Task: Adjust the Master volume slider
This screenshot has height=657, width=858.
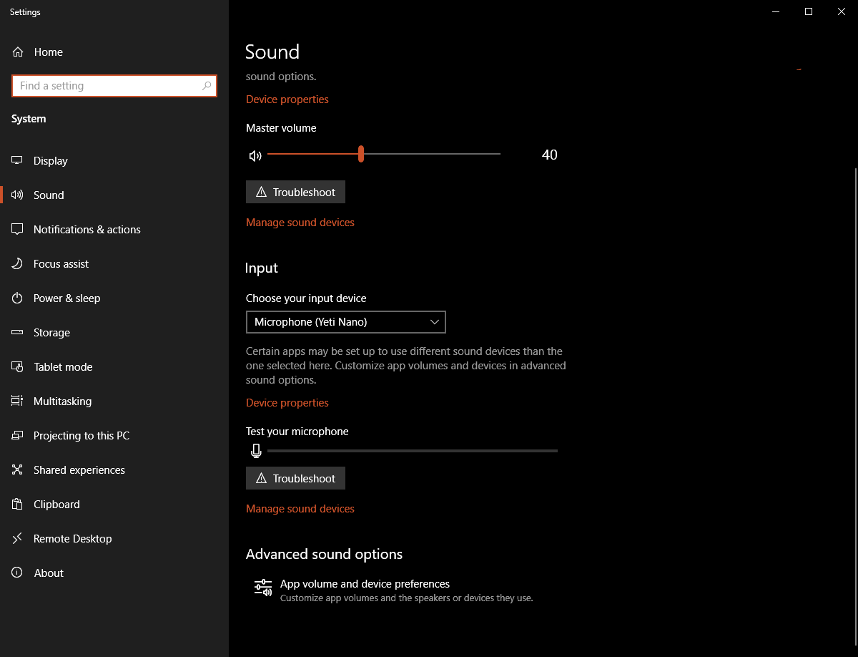Action: pos(361,154)
